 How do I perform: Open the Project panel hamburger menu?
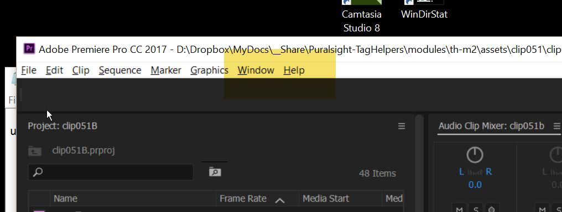(x=402, y=126)
